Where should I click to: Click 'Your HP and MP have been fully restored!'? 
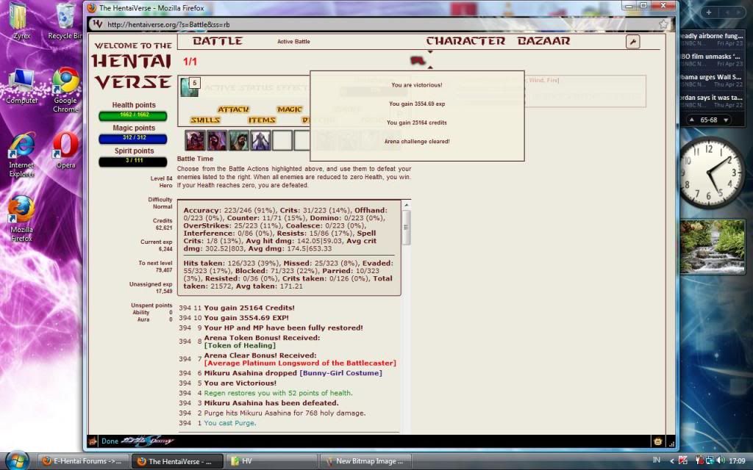[x=283, y=328]
